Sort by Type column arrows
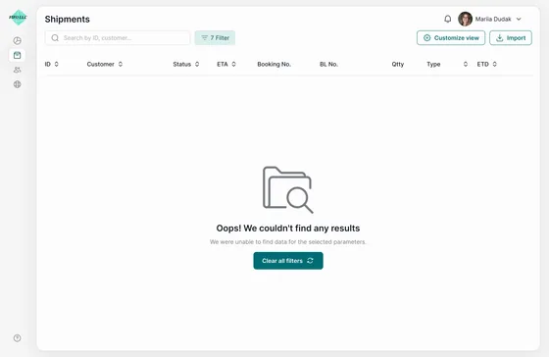549x357 pixels. 466,64
